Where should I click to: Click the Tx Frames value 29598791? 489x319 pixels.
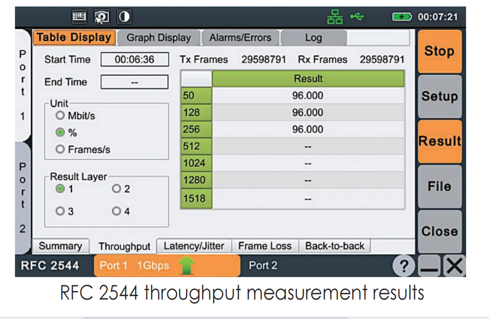263,59
